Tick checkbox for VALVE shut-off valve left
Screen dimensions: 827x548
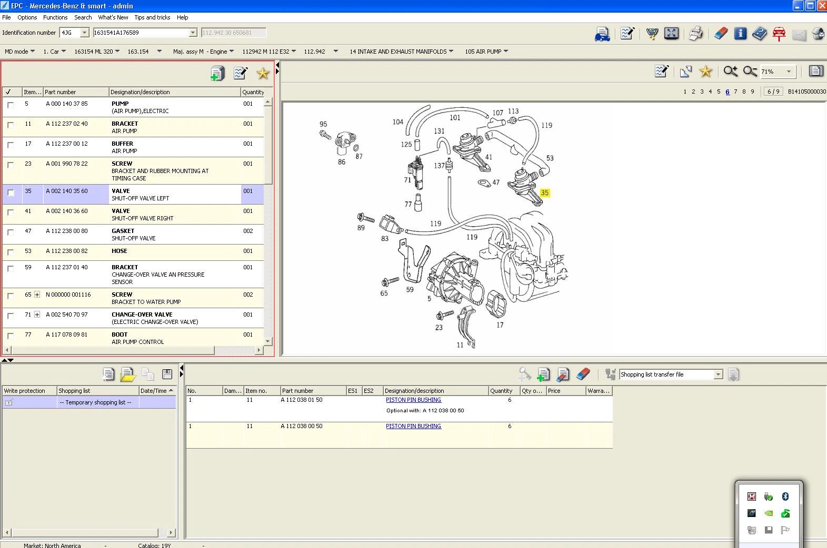click(11, 192)
